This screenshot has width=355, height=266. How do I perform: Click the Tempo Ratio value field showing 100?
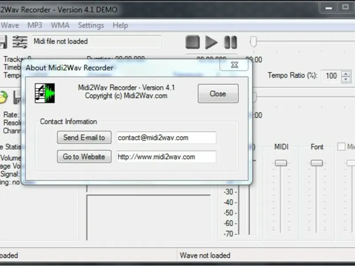click(331, 76)
